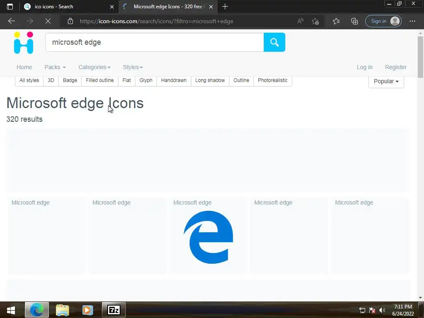Filter by Badge style
This screenshot has height=318, width=424.
[70, 80]
